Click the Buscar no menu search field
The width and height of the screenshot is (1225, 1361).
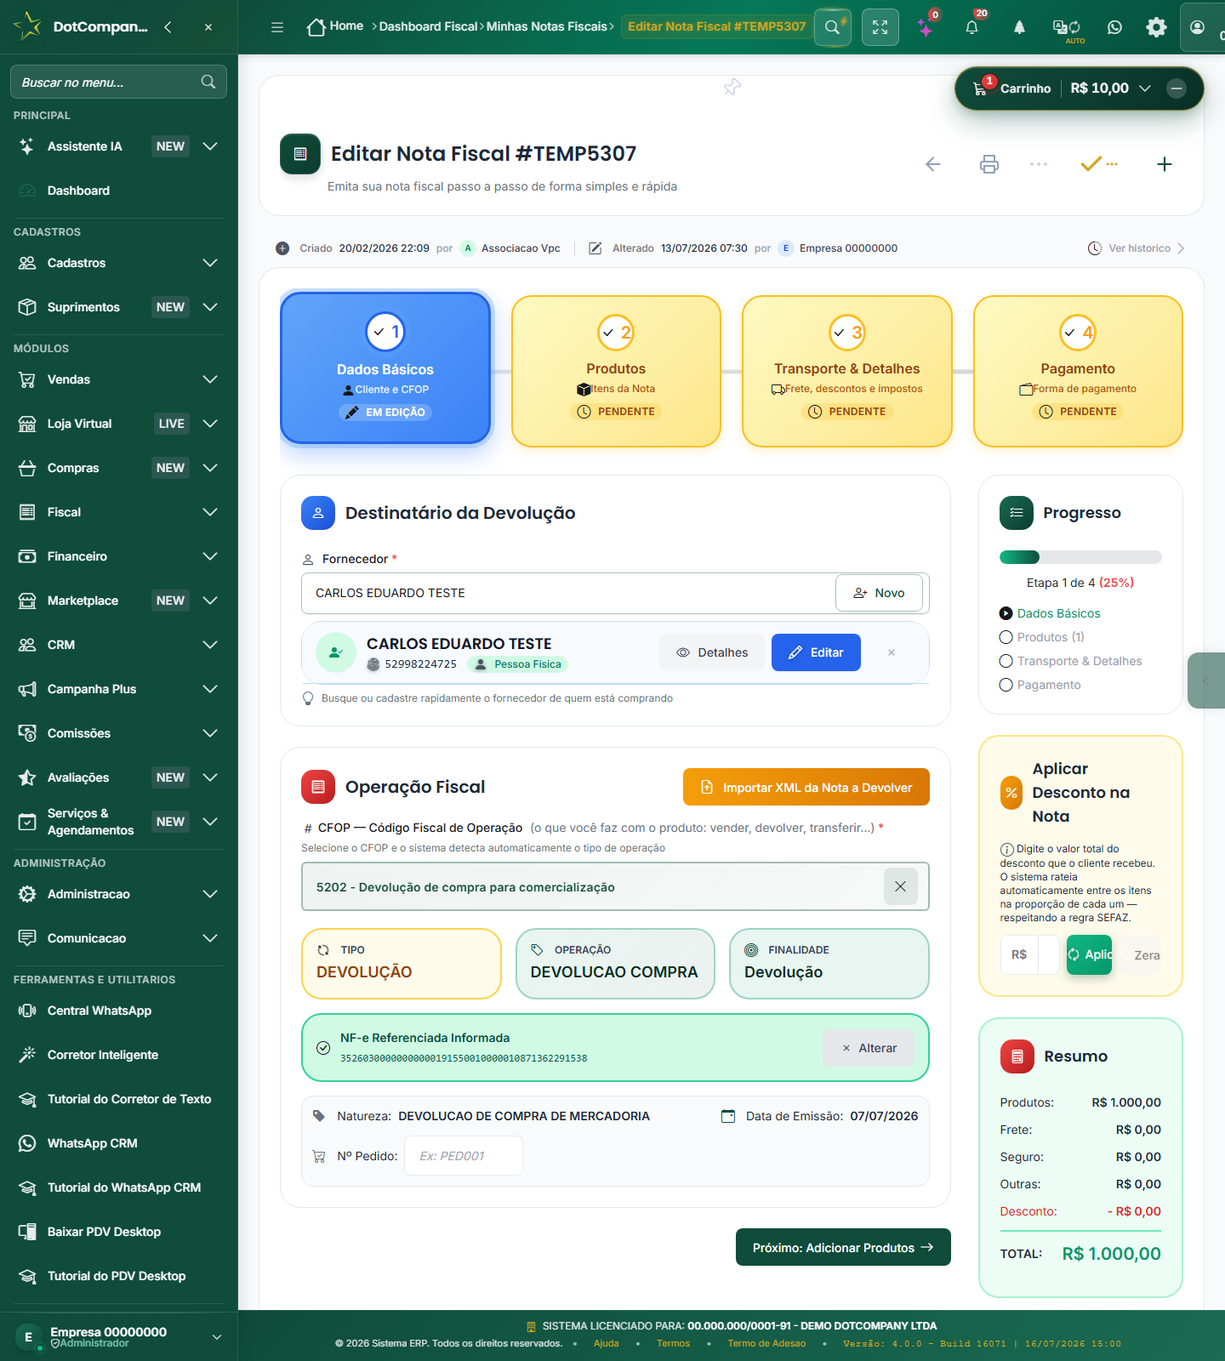(x=118, y=82)
